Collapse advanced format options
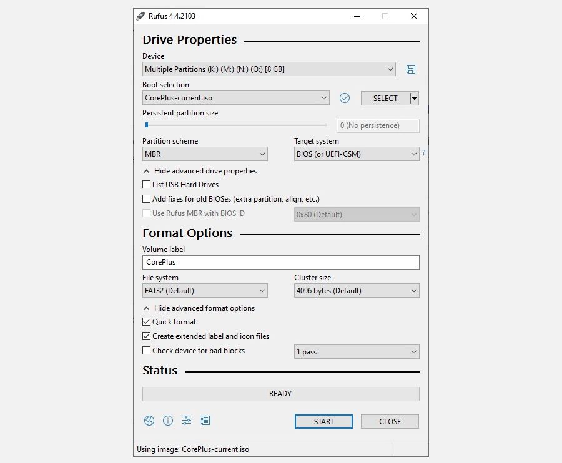The height and width of the screenshot is (463, 562). tap(199, 308)
